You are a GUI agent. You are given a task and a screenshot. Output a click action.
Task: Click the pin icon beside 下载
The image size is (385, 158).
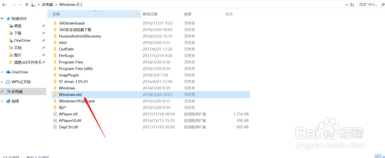pos(43,33)
